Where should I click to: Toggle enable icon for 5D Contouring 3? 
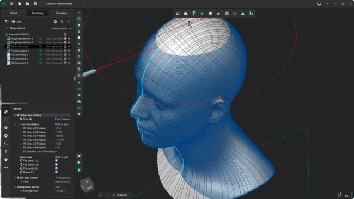[x=65, y=63]
